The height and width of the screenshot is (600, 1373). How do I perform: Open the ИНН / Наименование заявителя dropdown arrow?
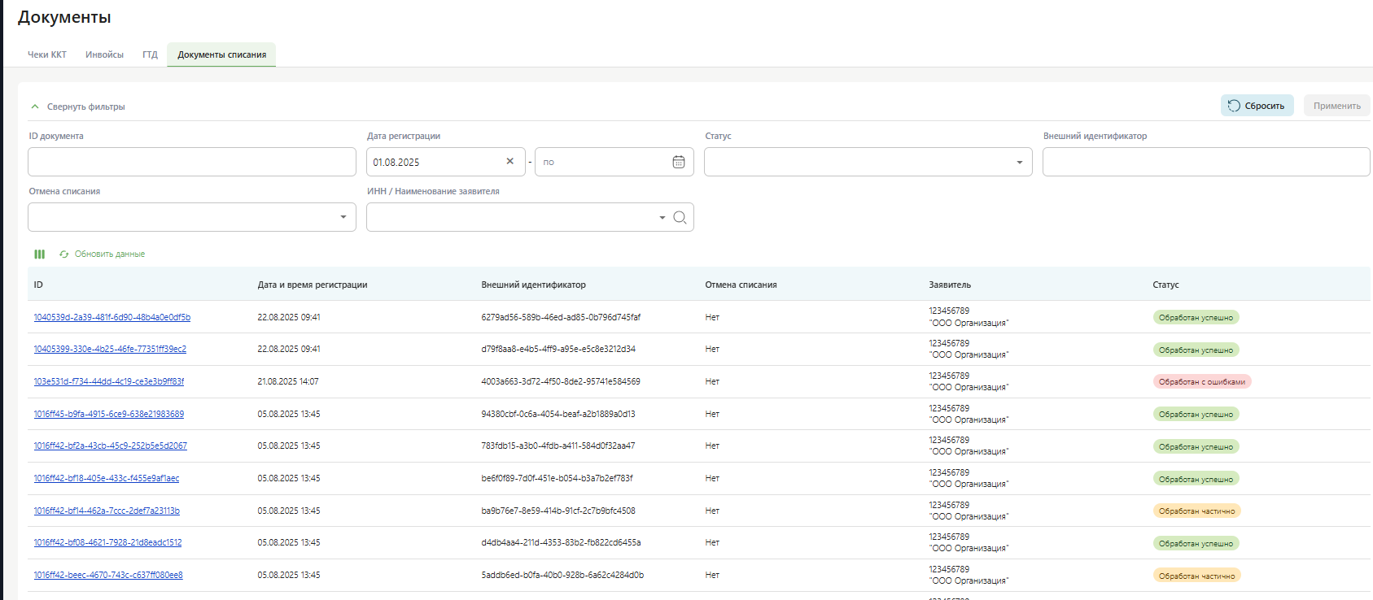pos(662,217)
